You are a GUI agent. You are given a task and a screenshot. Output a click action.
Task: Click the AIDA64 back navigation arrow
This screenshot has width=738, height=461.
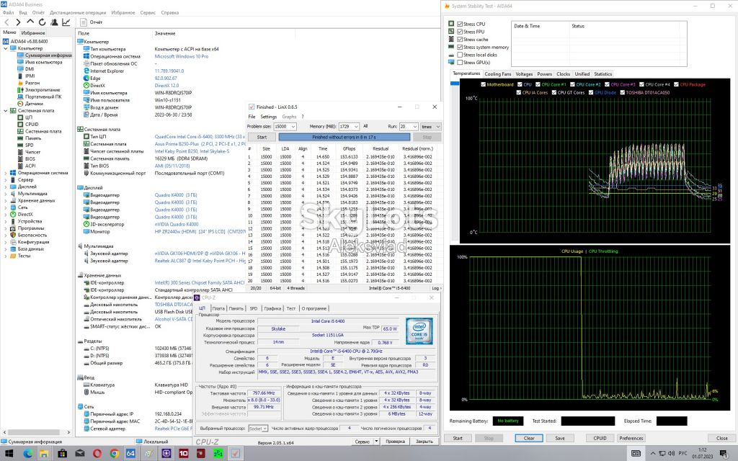[x=6, y=22]
